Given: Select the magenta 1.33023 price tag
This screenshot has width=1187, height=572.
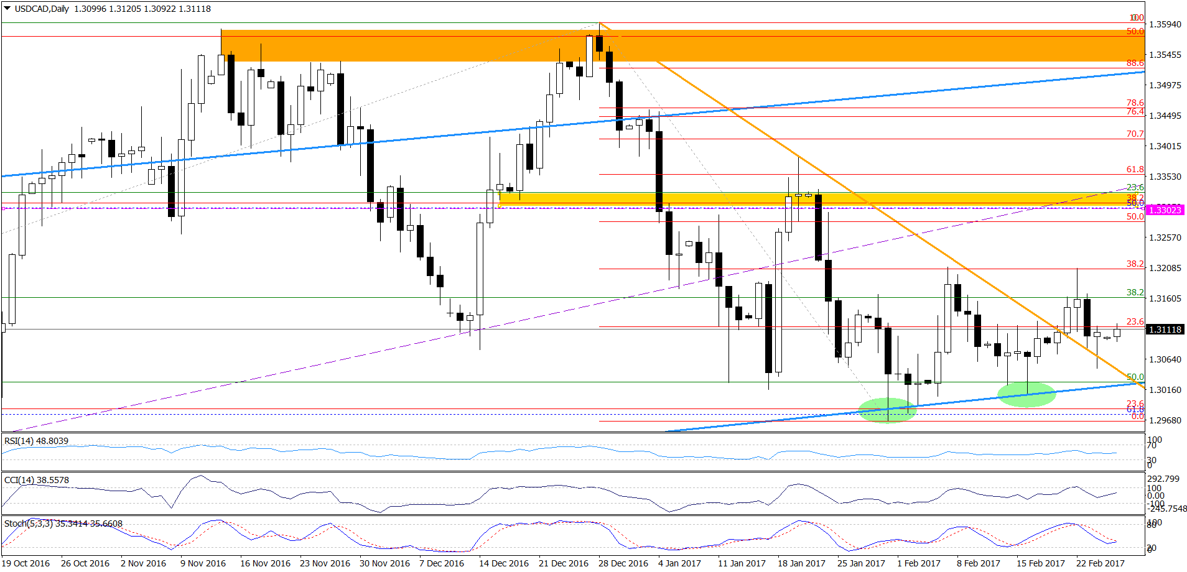Looking at the screenshot, I should coord(1165,210).
